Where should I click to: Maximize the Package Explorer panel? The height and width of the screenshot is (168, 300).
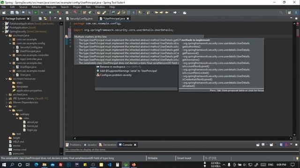click(60, 18)
